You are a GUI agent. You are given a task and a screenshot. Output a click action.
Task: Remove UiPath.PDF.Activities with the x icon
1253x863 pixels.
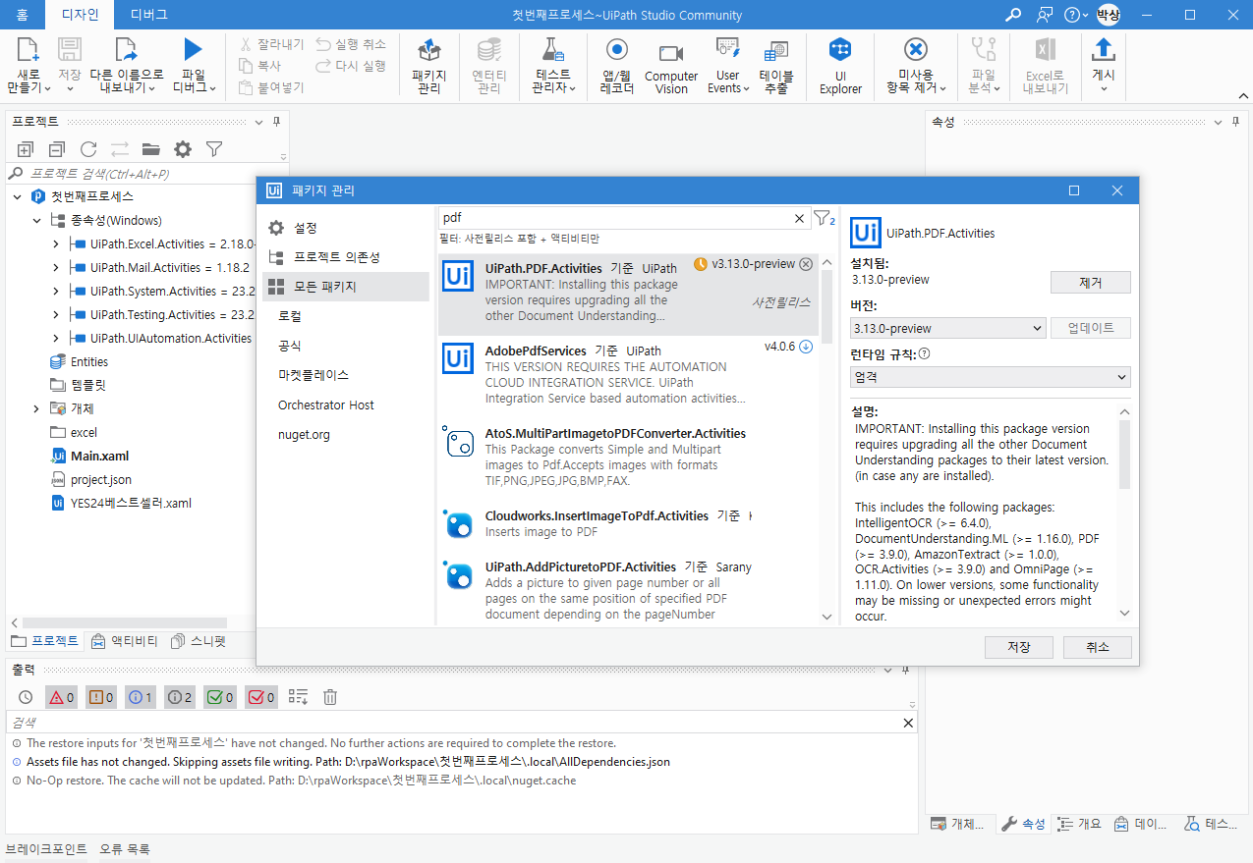coord(806,264)
